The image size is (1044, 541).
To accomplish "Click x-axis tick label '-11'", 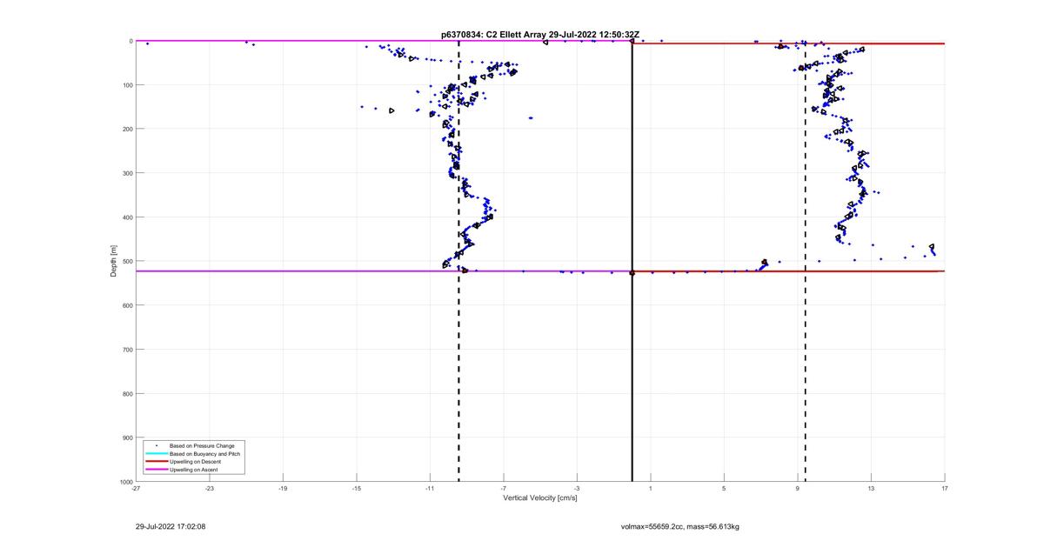I will [x=430, y=489].
